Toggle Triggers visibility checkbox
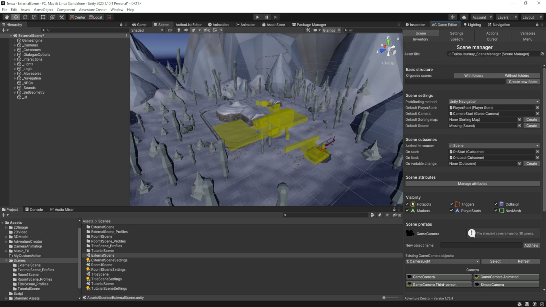 click(451, 204)
